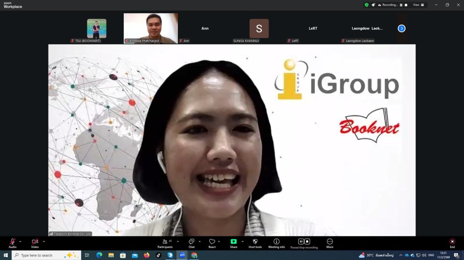Expand the Participants options arrow
The image size is (464, 260).
pos(178,242)
